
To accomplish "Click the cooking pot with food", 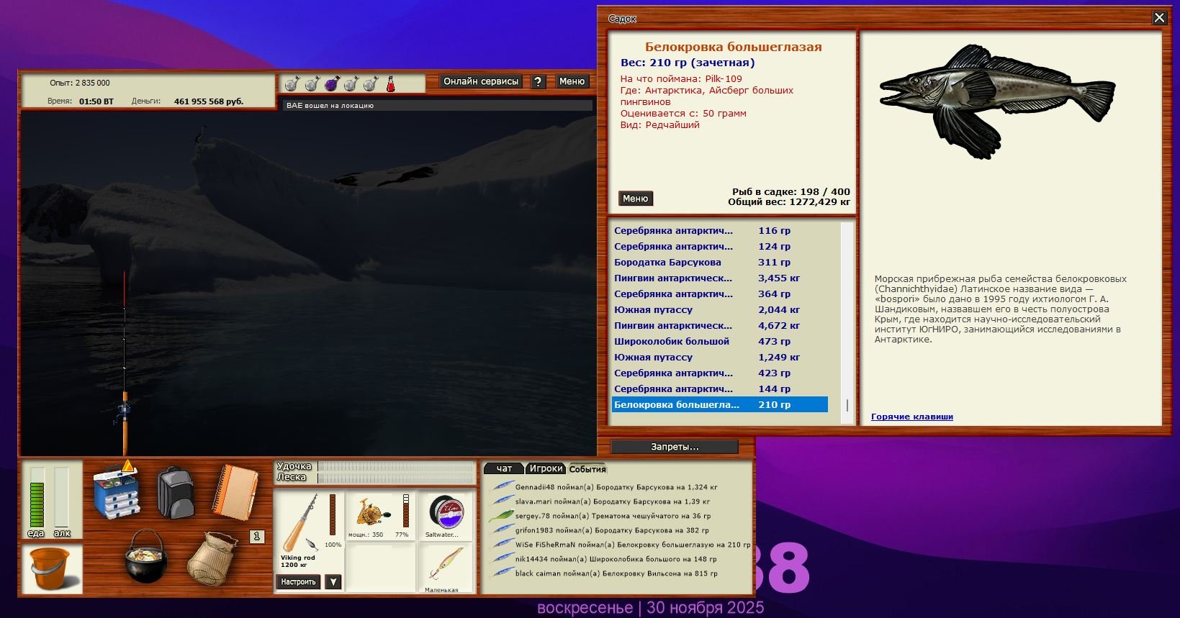I will [145, 556].
